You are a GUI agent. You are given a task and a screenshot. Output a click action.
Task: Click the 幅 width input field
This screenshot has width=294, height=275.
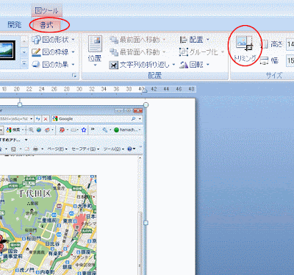tap(290, 60)
